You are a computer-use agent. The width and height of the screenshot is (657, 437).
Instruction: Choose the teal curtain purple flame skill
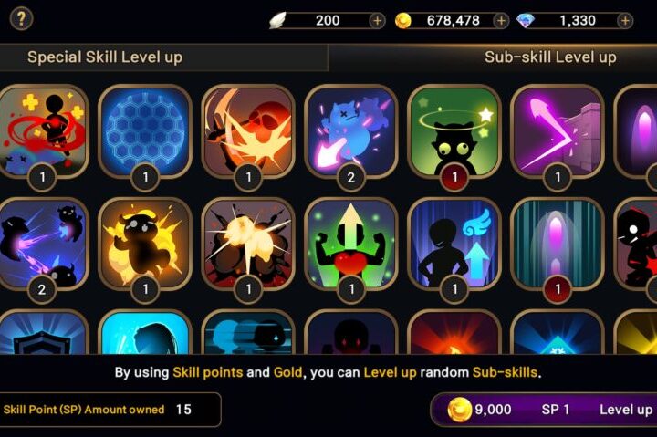(558, 245)
